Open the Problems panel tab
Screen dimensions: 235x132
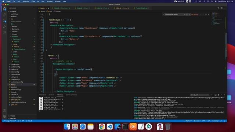point(43,95)
